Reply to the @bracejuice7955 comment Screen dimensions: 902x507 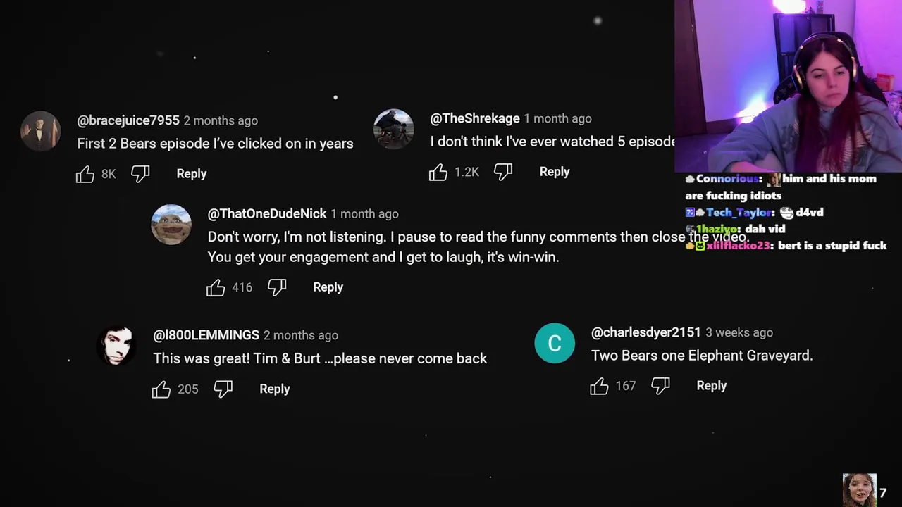point(191,174)
